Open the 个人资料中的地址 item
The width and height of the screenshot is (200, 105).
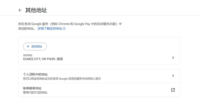[99, 76]
